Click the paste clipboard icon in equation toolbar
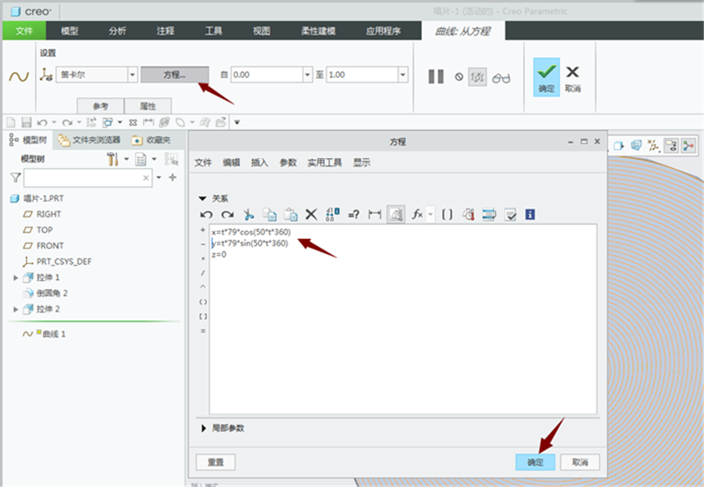The width and height of the screenshot is (704, 487). 290,214
